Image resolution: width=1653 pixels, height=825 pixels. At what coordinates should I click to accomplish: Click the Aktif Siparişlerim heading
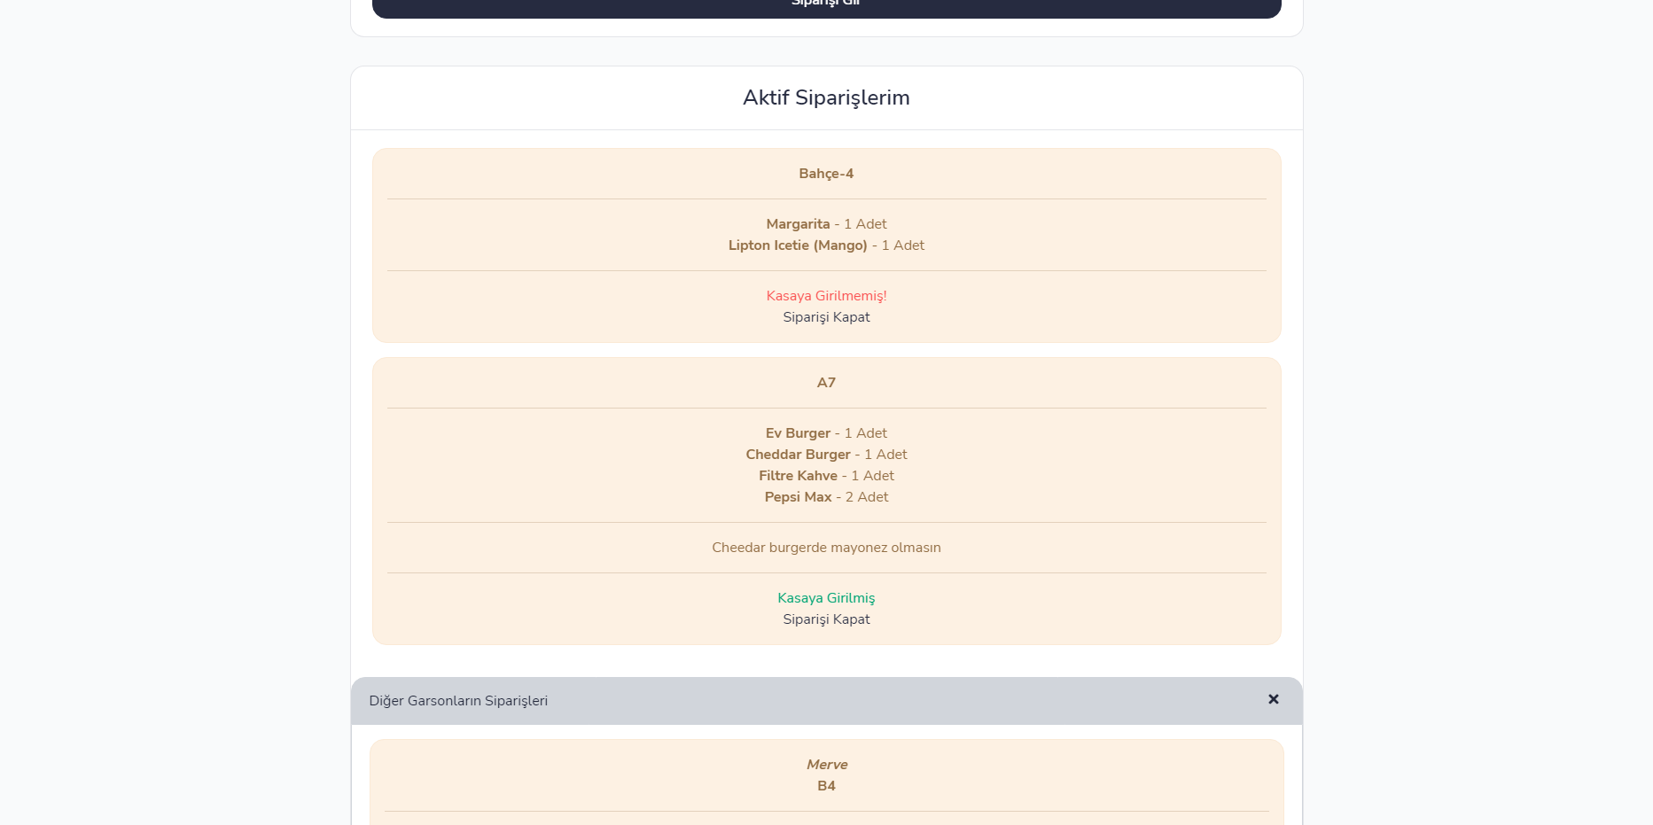click(826, 97)
